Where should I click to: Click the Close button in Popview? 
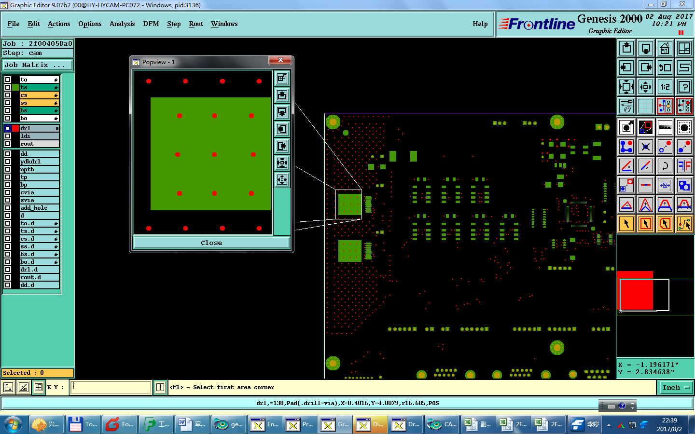211,243
